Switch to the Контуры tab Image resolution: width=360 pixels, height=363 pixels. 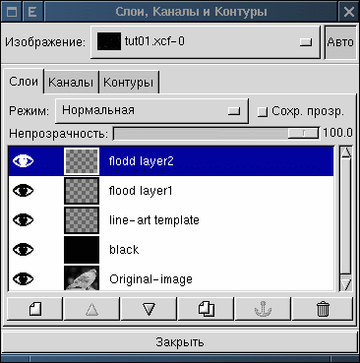pos(128,83)
